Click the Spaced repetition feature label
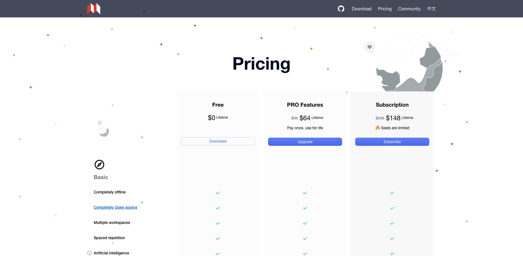523x256 pixels. coord(109,238)
